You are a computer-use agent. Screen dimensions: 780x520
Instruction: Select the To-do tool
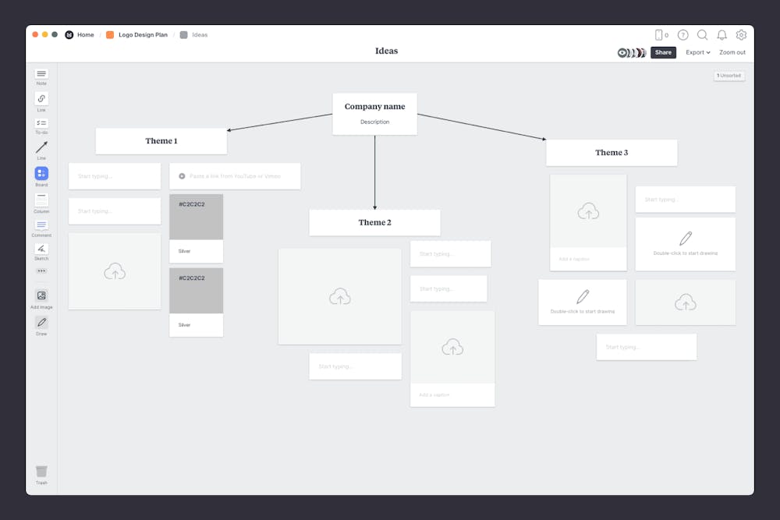(41, 123)
